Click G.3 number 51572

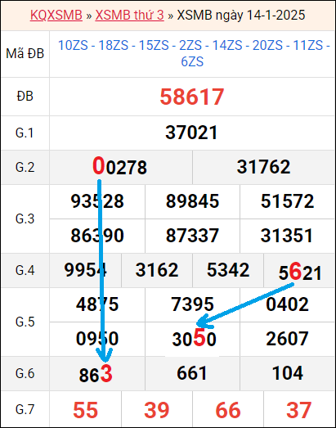click(287, 201)
